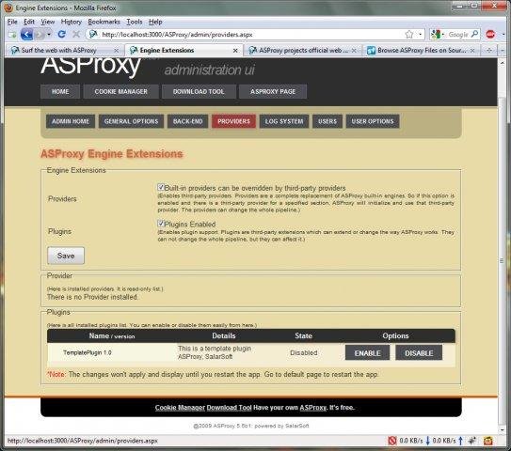The image size is (511, 451).
Task: Open a new tab with the plus button
Action: click(489, 51)
